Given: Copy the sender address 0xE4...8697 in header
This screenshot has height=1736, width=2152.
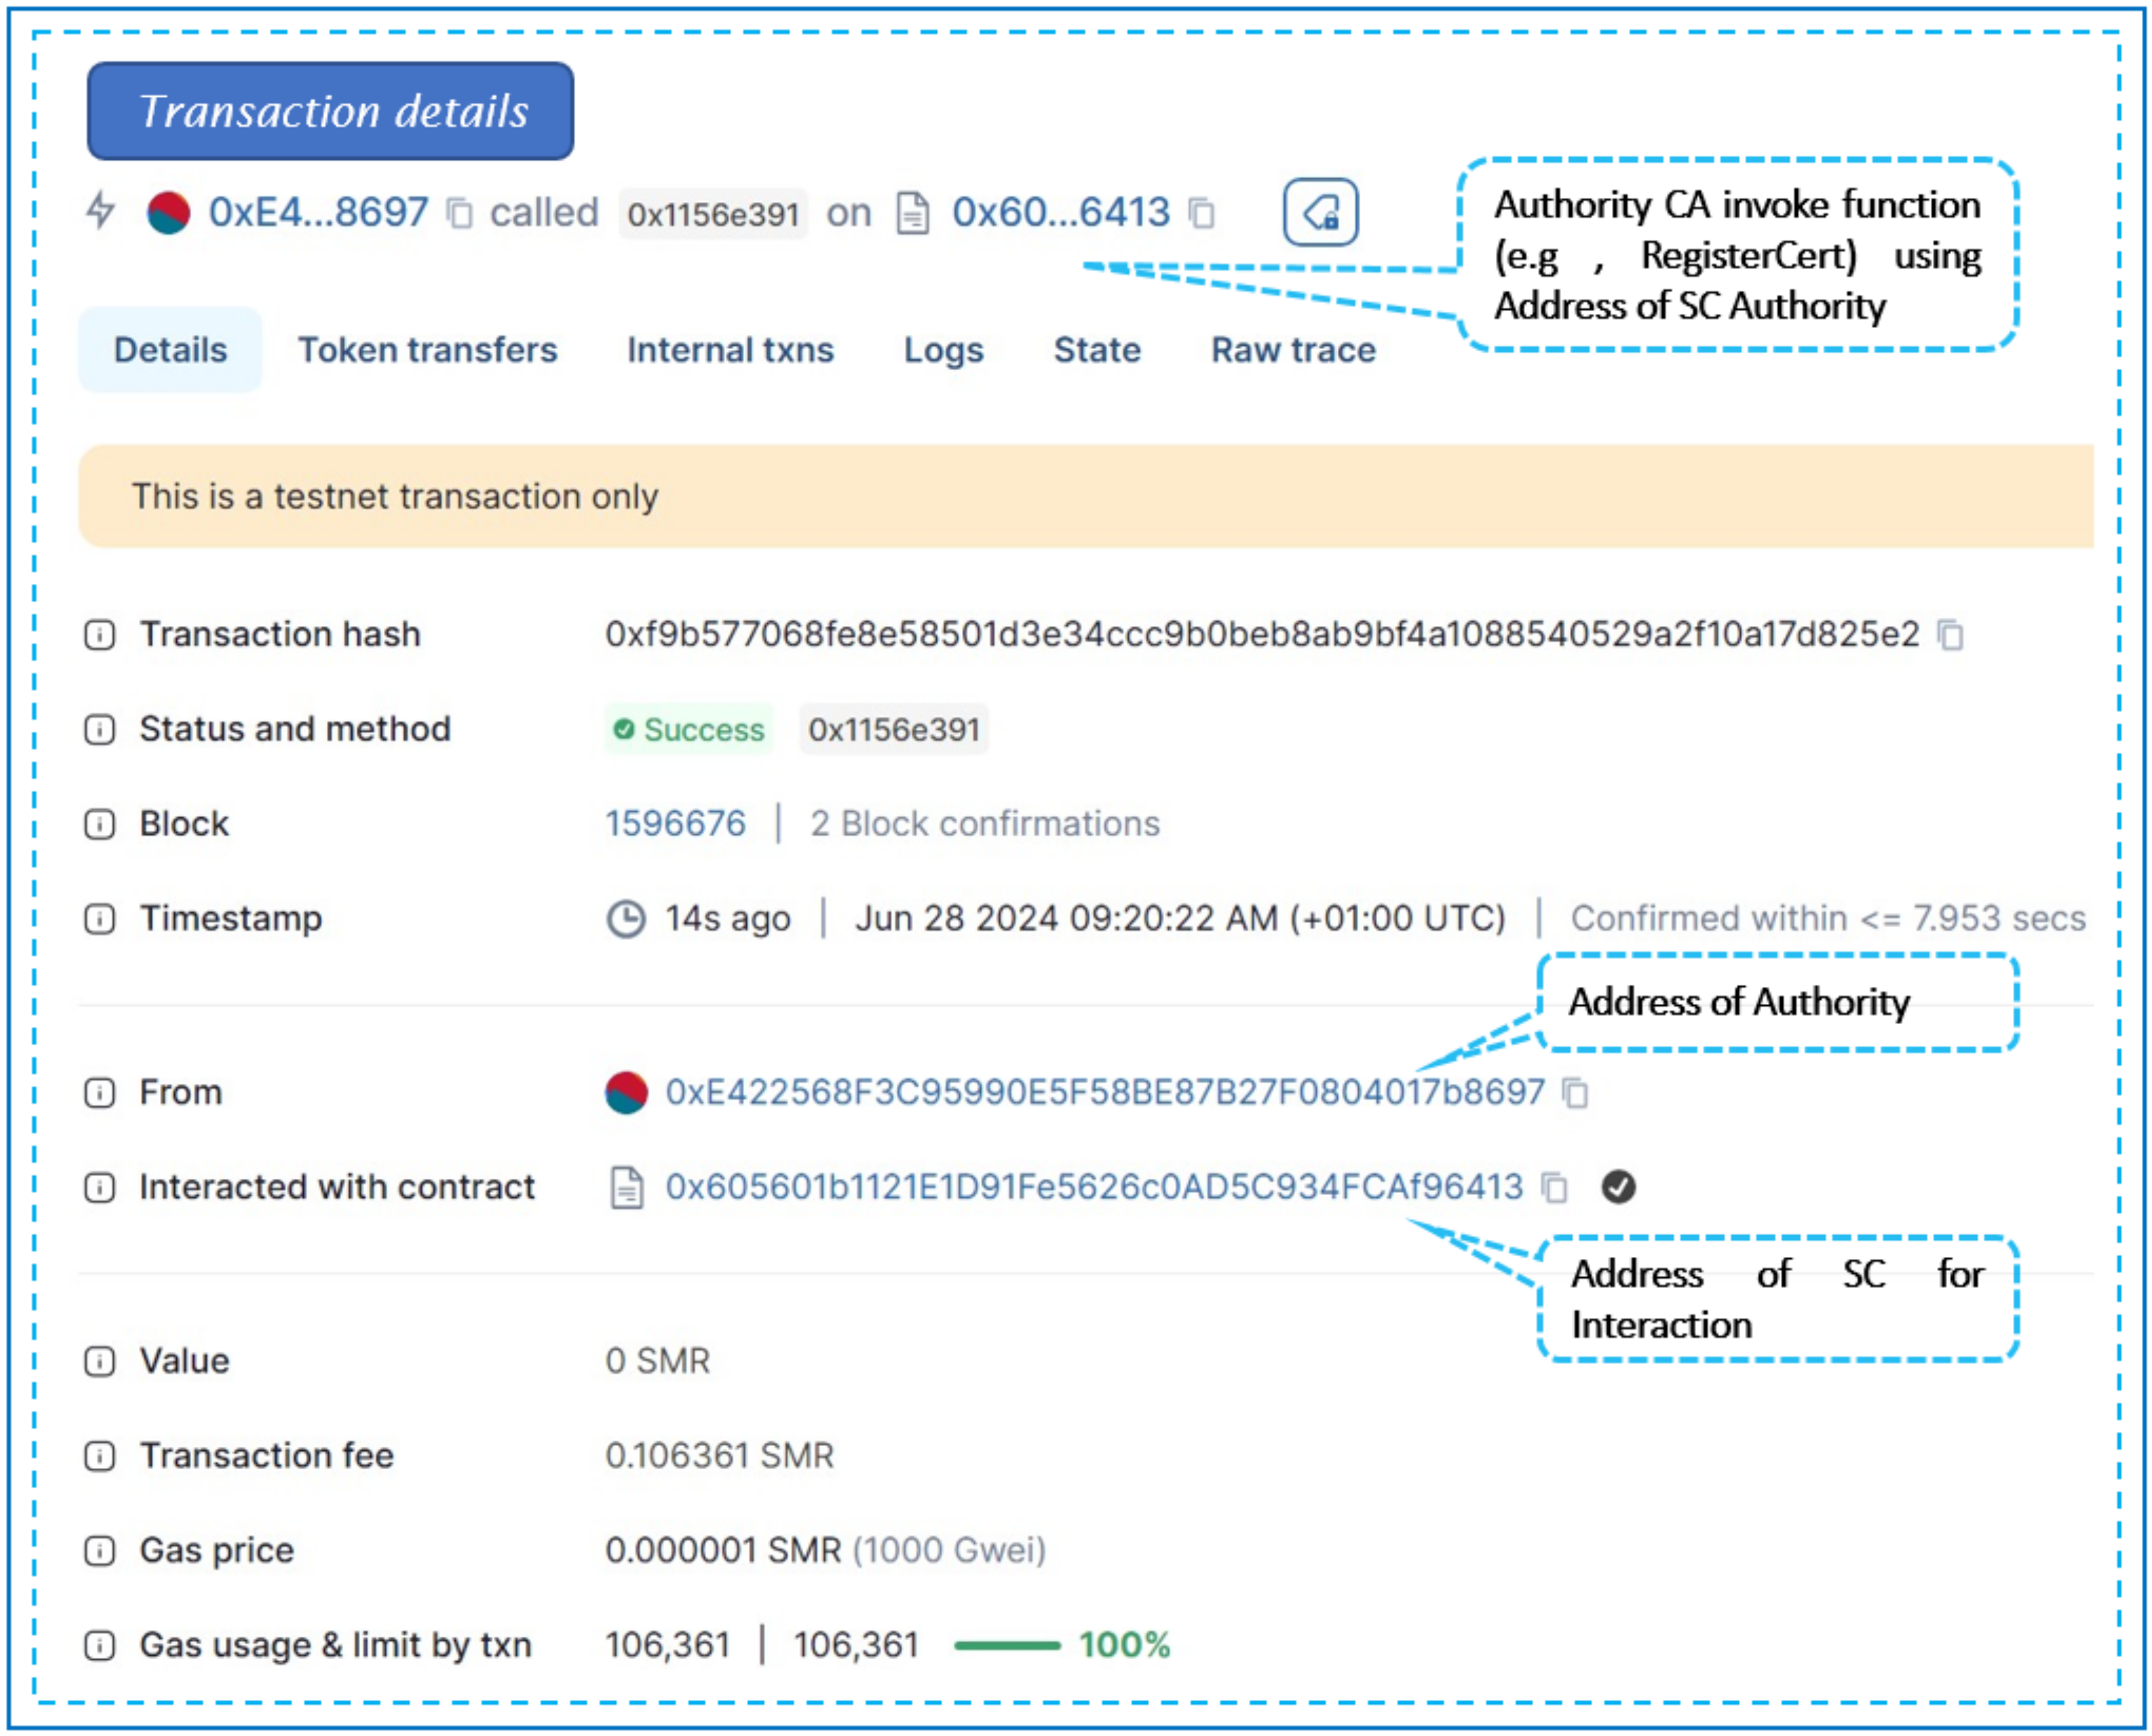Looking at the screenshot, I should pos(460,213).
